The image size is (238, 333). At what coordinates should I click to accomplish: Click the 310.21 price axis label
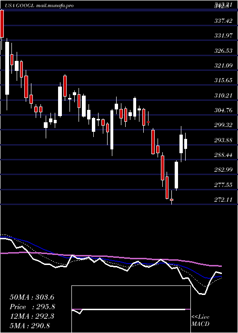pyautogui.click(x=223, y=96)
